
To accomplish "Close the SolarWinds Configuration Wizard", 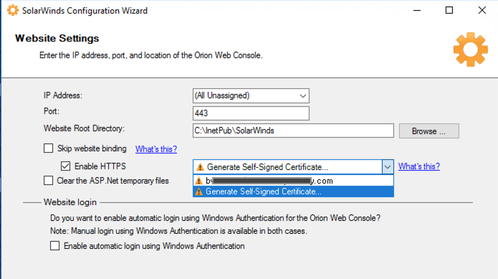I will pos(482,11).
